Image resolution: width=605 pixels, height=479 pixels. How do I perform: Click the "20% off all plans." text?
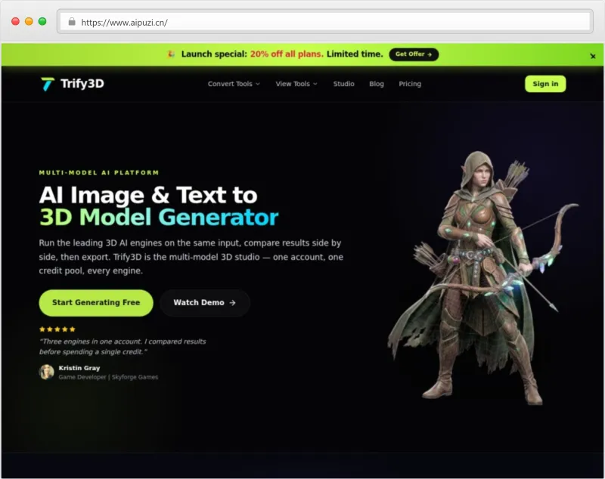pyautogui.click(x=287, y=54)
